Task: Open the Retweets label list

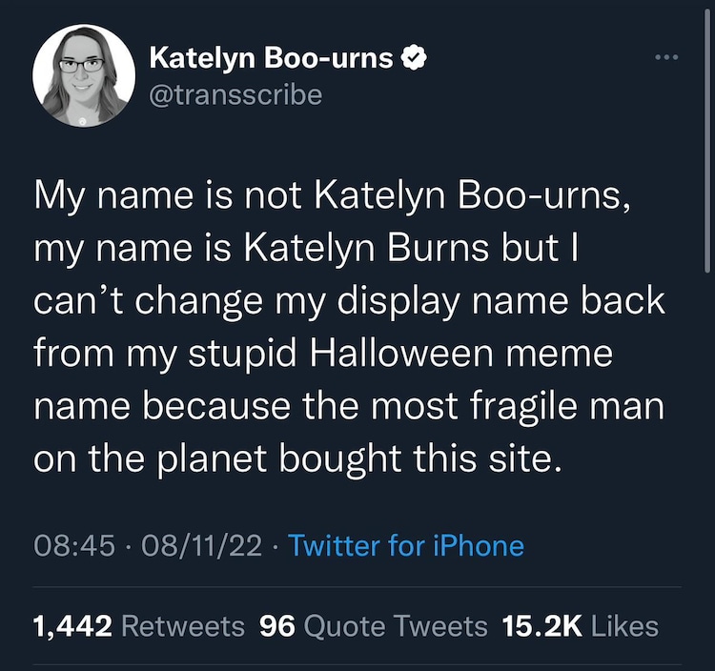Action: click(x=183, y=626)
